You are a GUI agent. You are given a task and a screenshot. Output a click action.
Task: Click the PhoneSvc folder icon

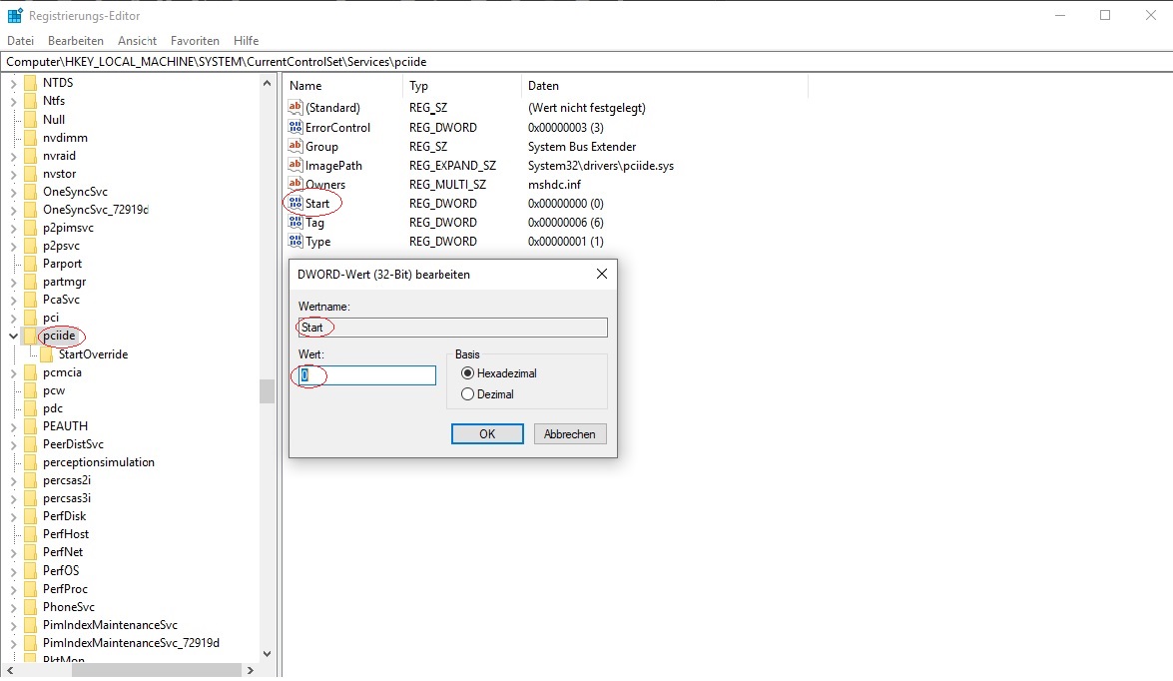point(30,607)
